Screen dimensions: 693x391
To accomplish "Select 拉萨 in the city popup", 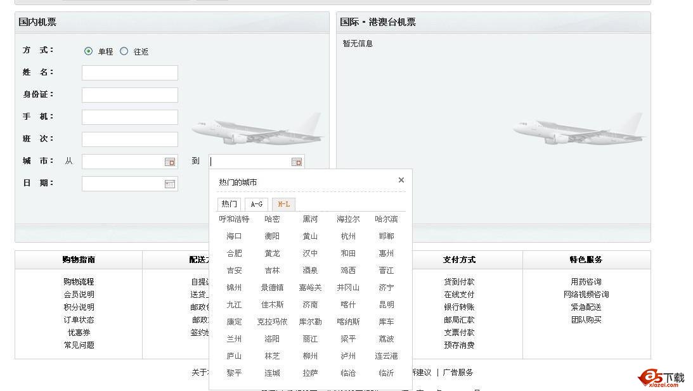I will pyautogui.click(x=310, y=373).
